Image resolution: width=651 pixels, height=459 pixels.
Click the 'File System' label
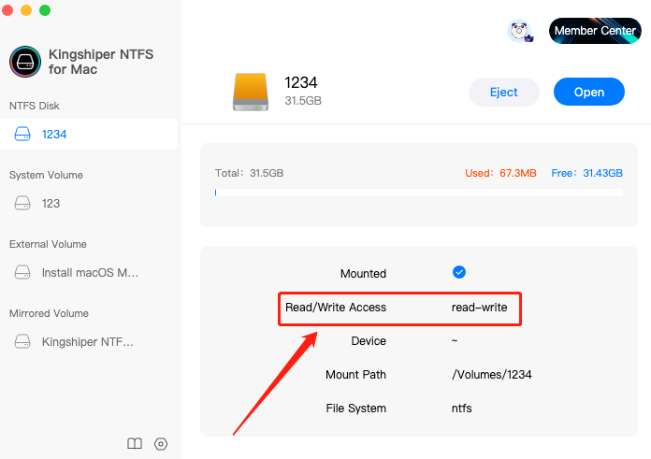point(355,409)
